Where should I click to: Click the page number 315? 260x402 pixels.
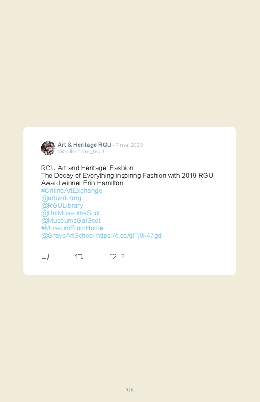[x=130, y=390]
